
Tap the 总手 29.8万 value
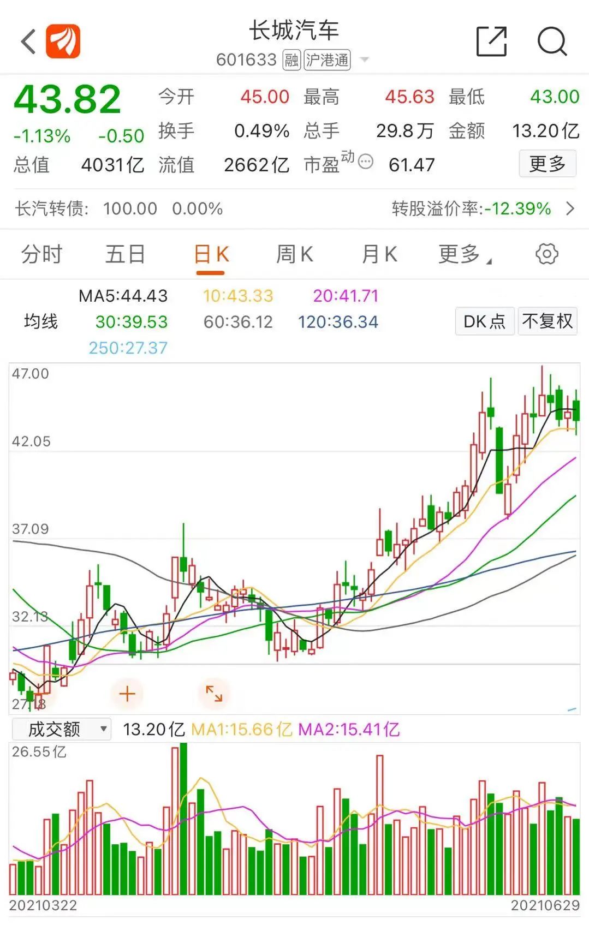click(405, 131)
